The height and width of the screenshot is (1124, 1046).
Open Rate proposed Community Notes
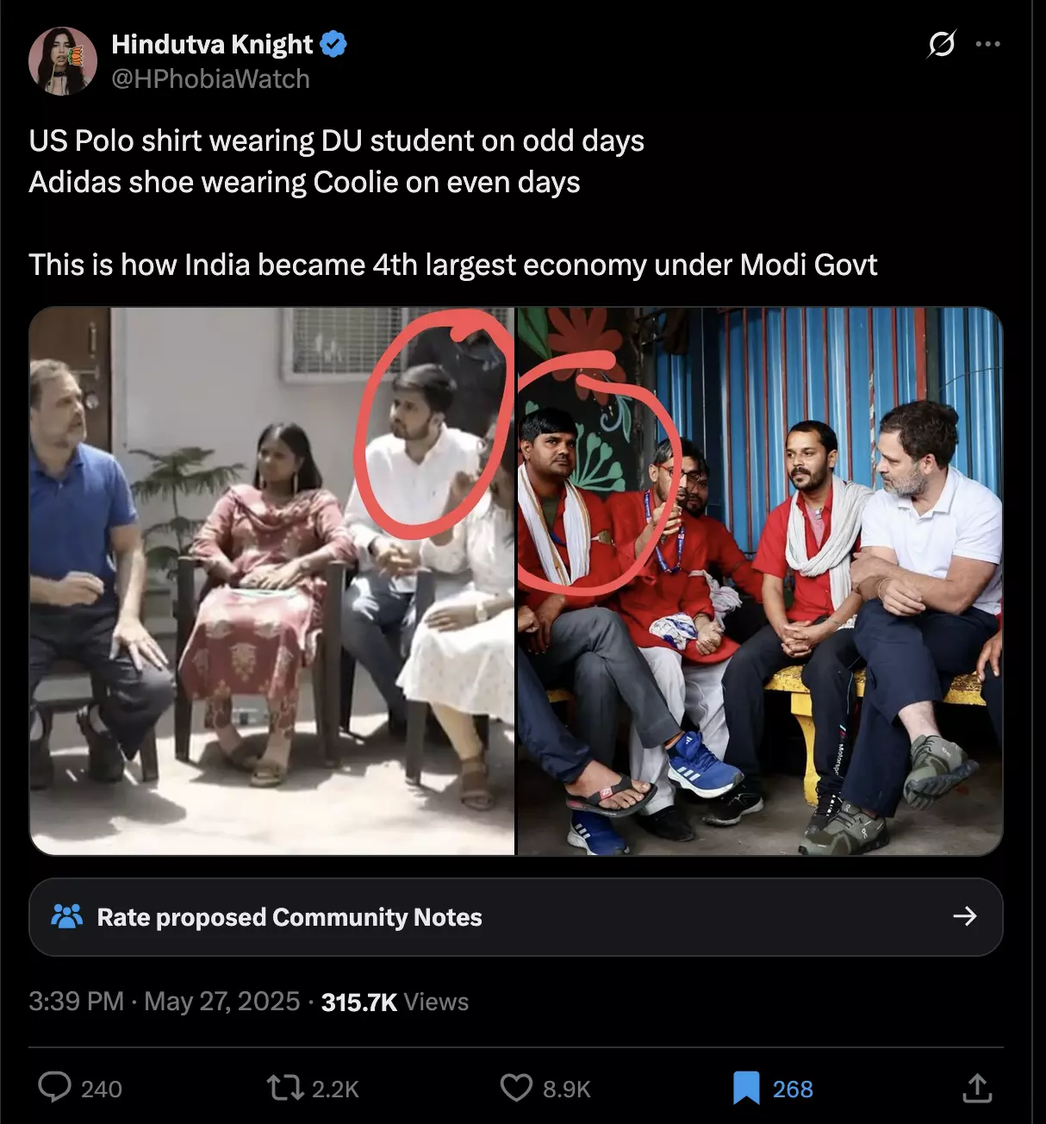[x=290, y=917]
